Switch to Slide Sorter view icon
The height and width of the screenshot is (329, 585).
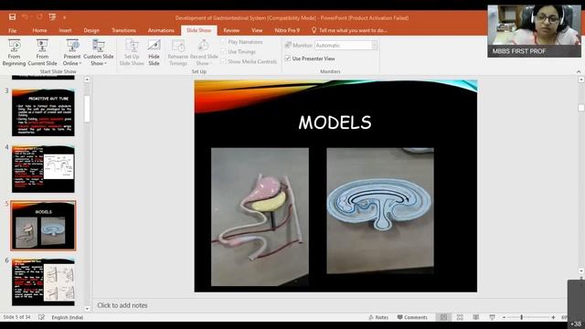tap(460, 317)
